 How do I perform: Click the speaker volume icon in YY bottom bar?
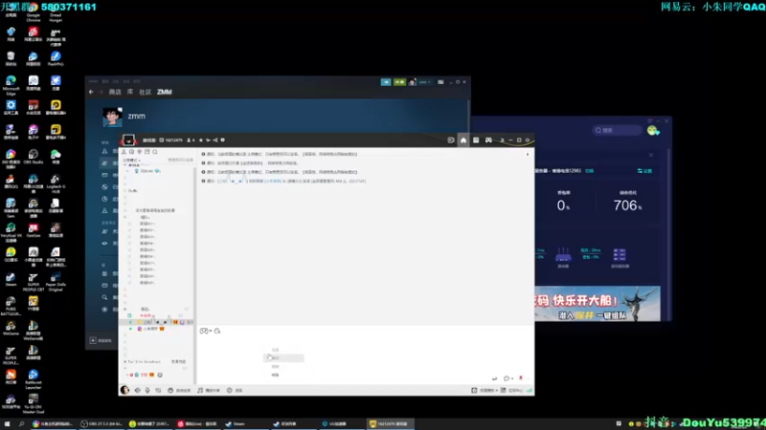[x=137, y=390]
